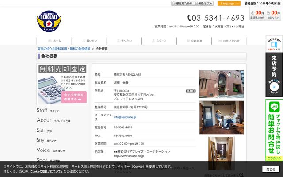283x177 pixels.
Task: Go to ホーム menu item
Action: (x=54, y=41)
